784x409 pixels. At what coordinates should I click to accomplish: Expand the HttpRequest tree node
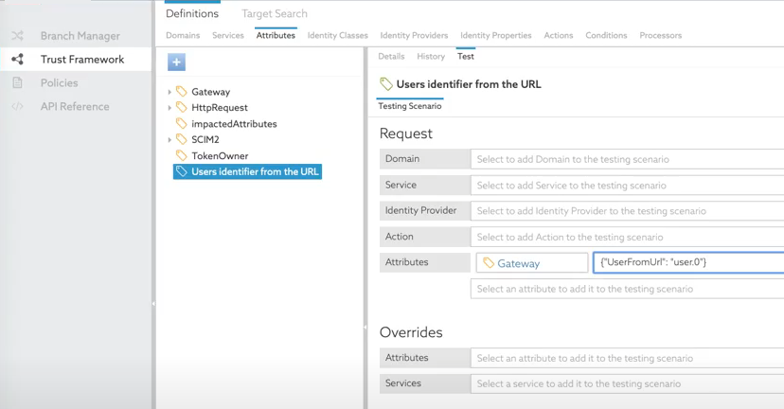169,108
